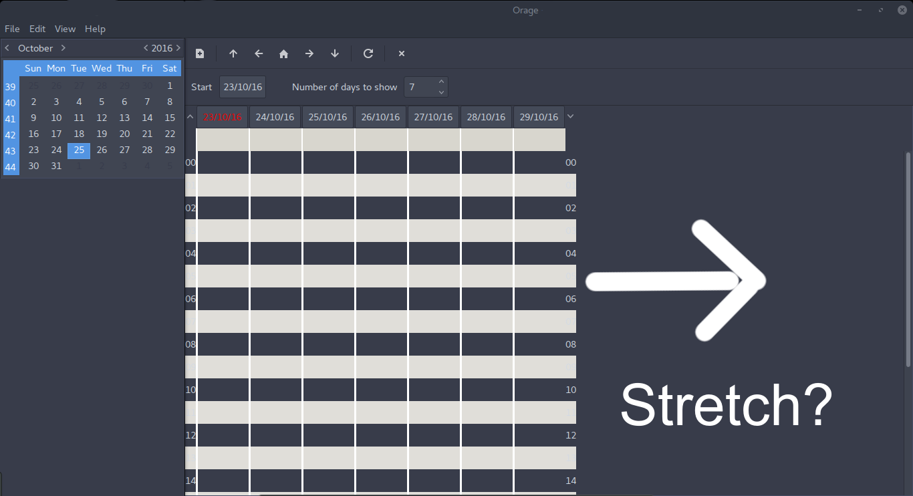913x496 pixels.
Task: Go to today with home icon
Action: [284, 53]
